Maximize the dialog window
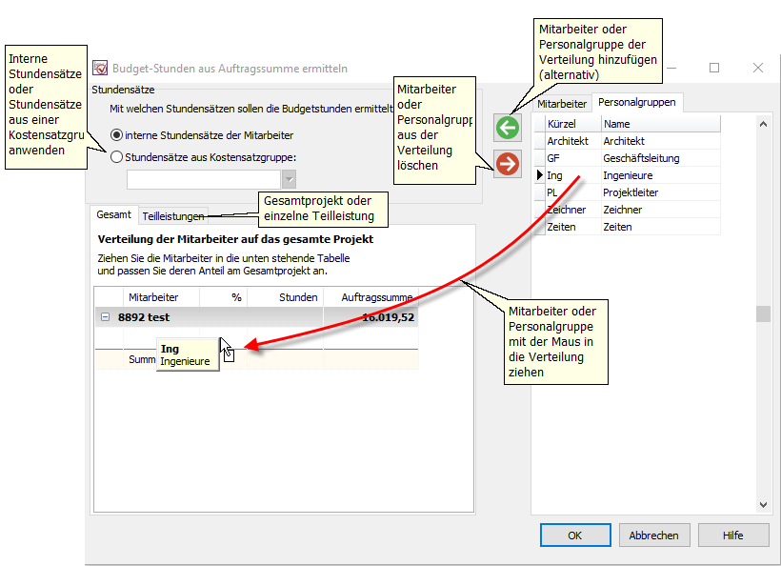This screenshot has height=566, width=781. click(x=714, y=68)
